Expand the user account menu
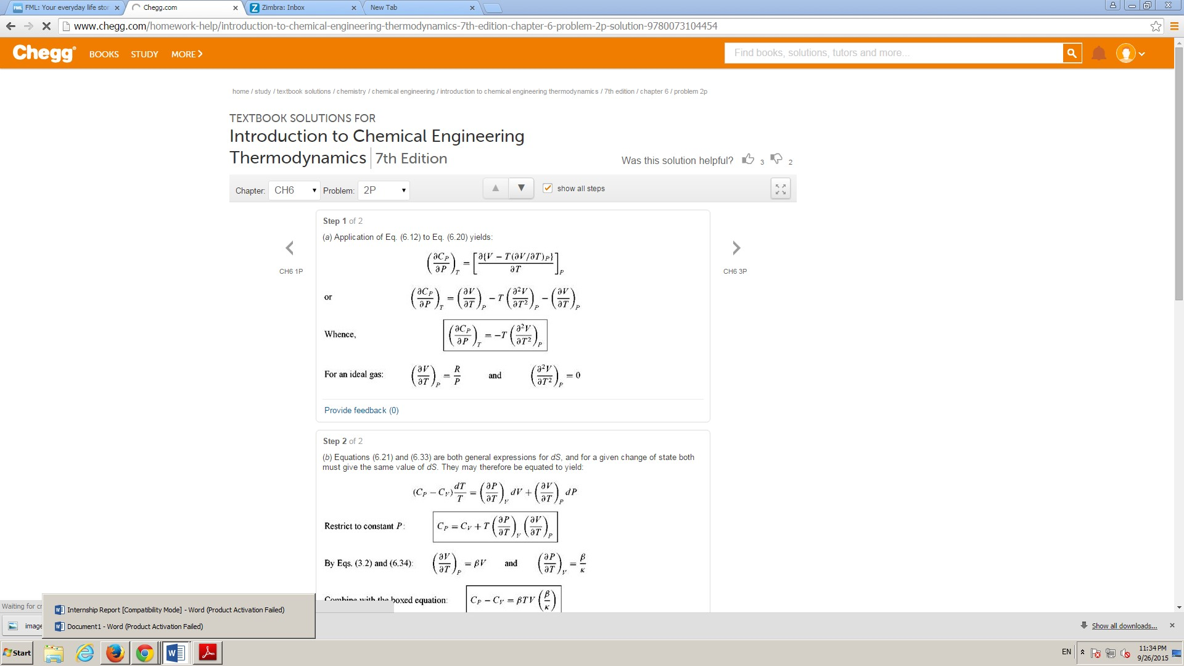 (x=1130, y=54)
